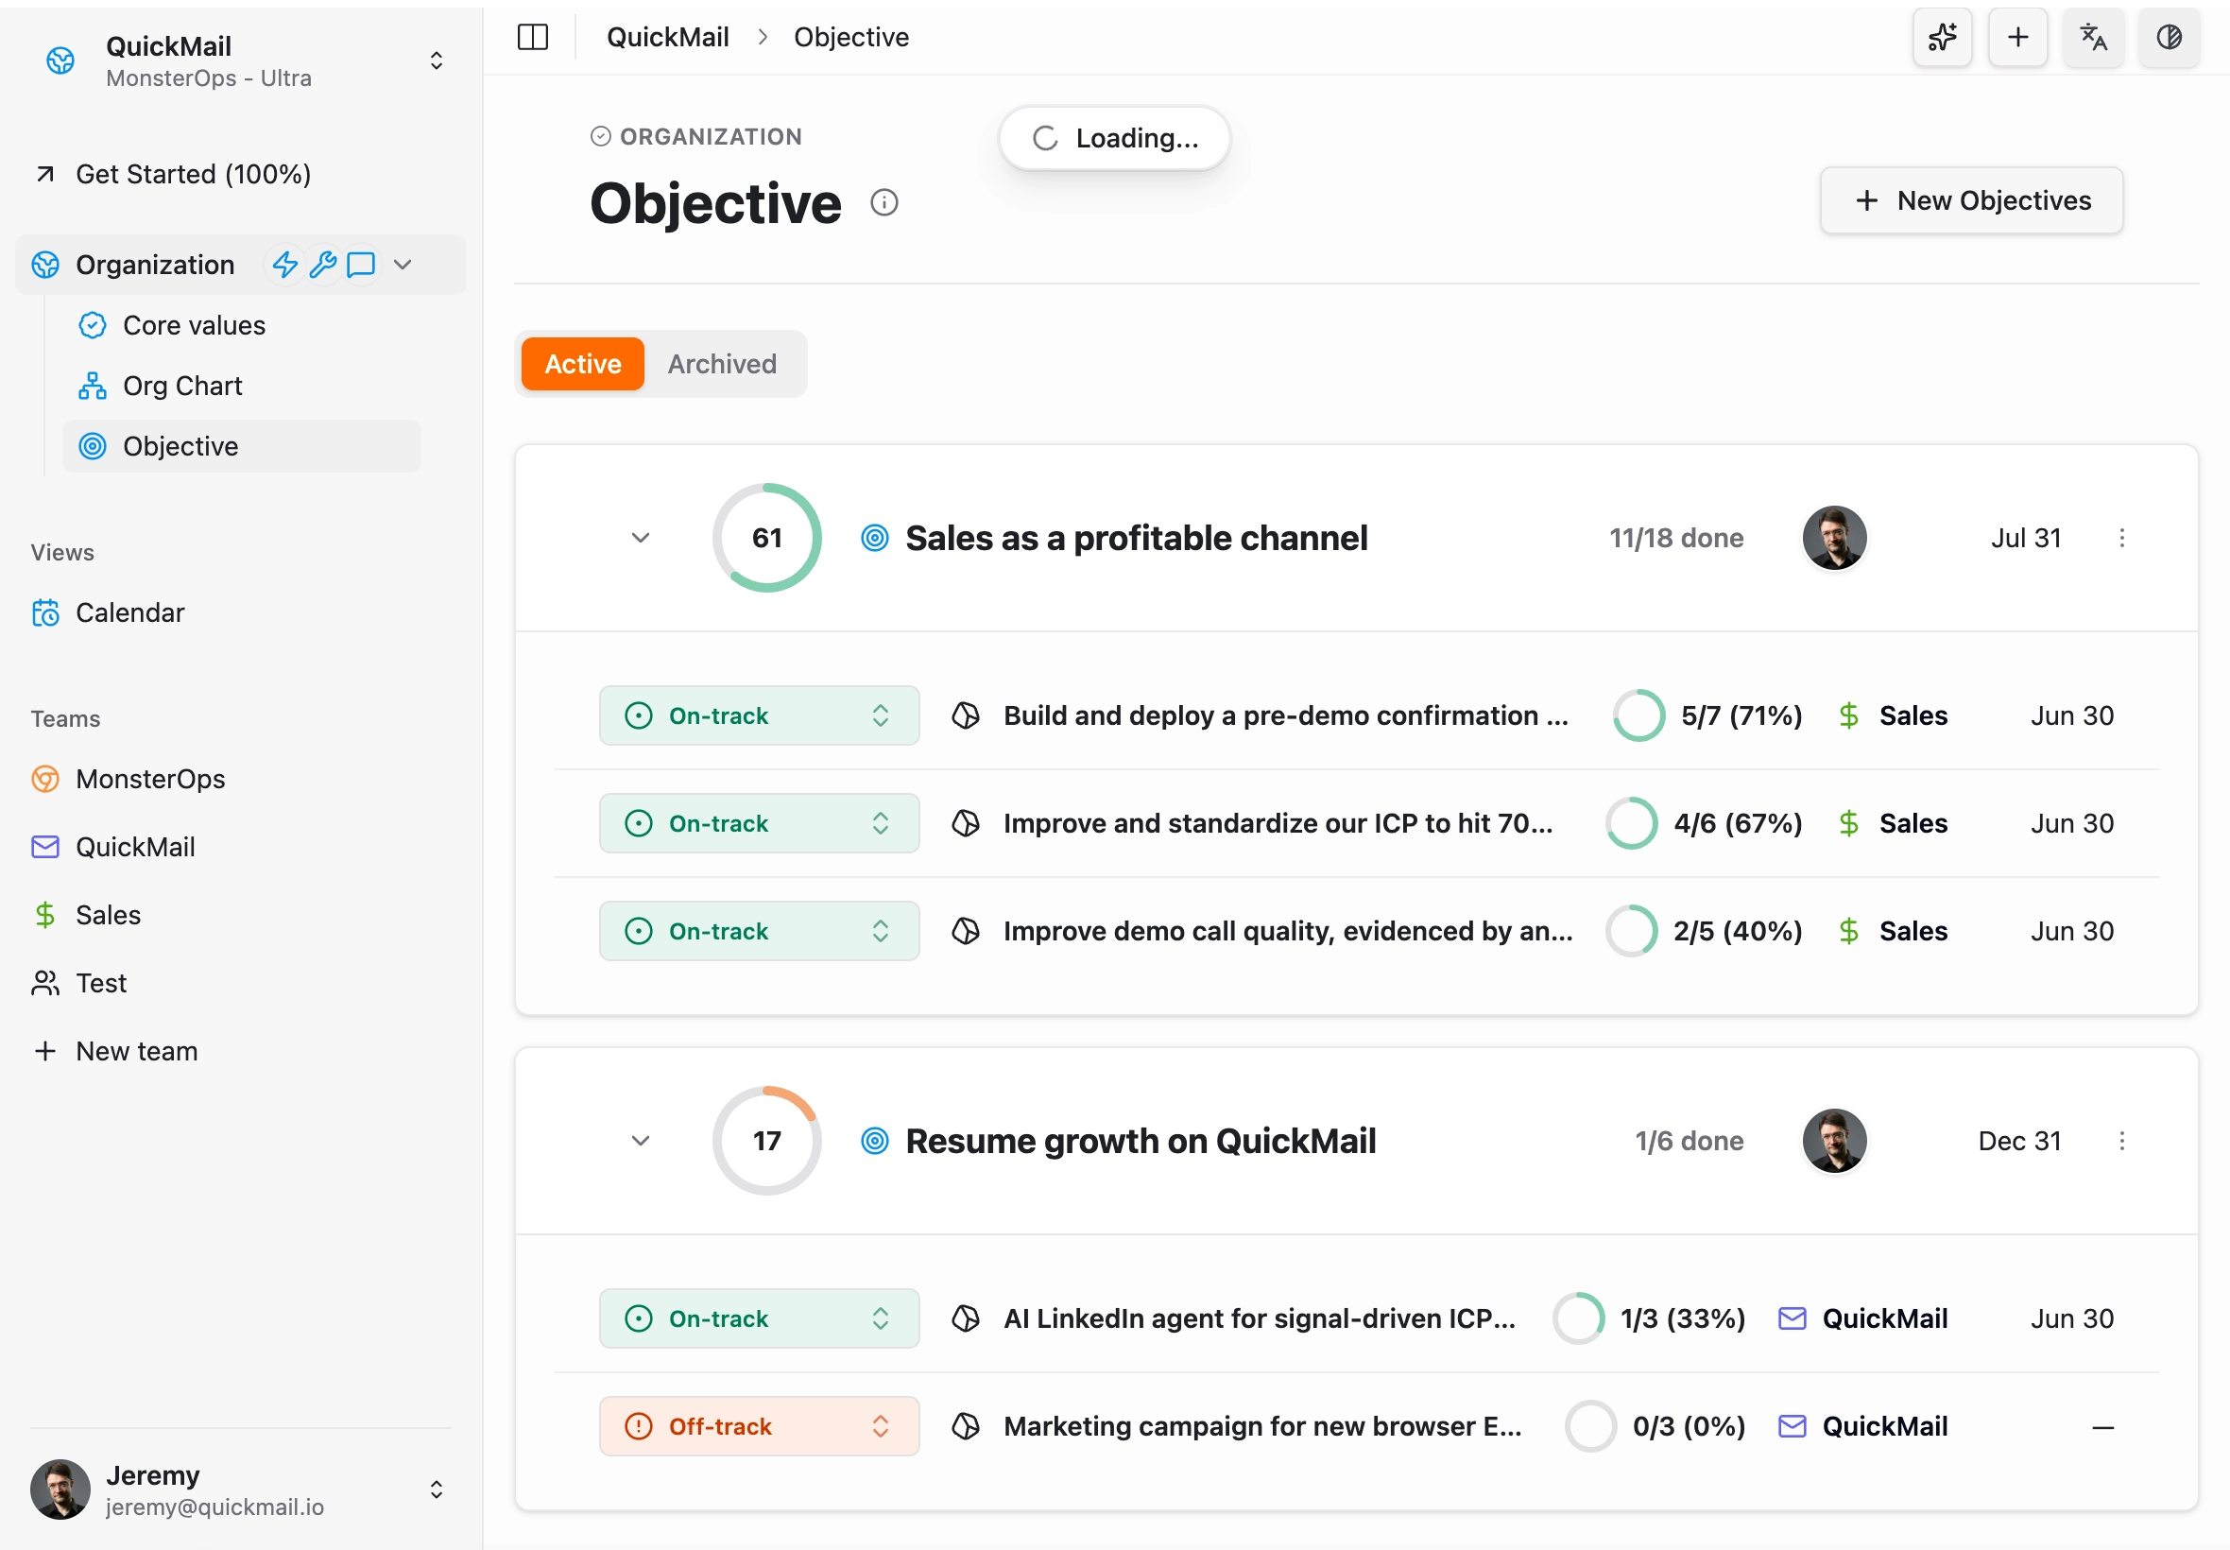Open Sales as a profitable channel title
Viewport: 2230px width, 1550px height.
pos(1136,537)
